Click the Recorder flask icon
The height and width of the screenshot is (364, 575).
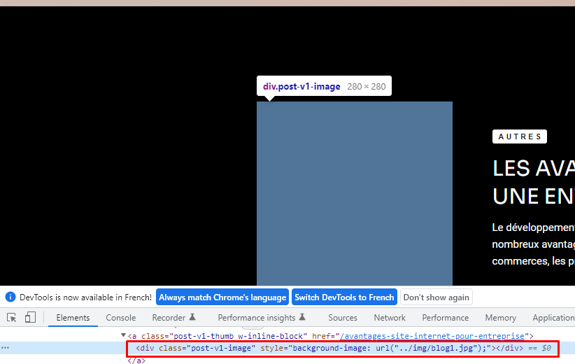(192, 317)
